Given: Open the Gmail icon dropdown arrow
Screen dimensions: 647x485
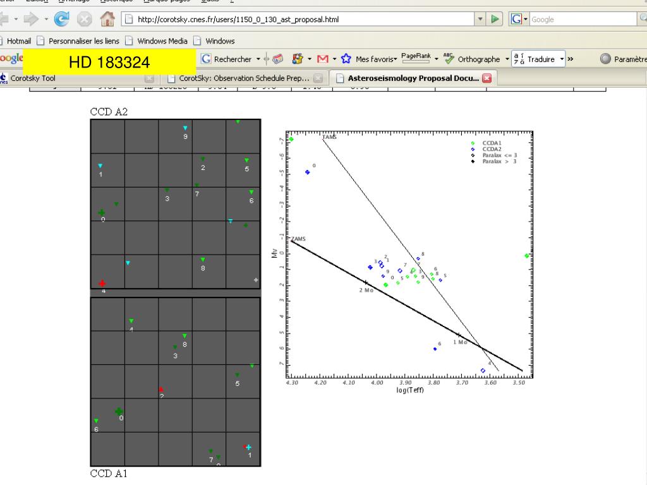Looking at the screenshot, I should click(x=334, y=59).
